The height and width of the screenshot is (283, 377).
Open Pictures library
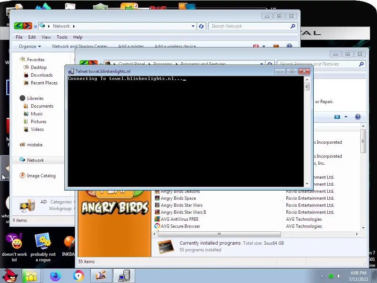pos(38,121)
